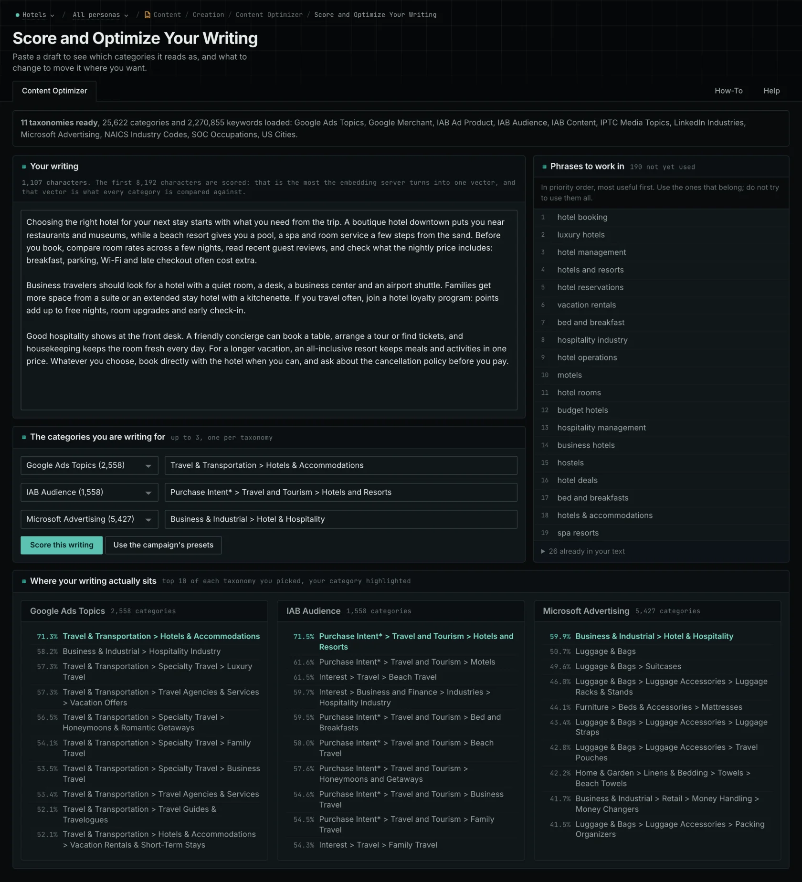
Task: Click the Hotel & Hospitality category field
Action: click(x=341, y=519)
